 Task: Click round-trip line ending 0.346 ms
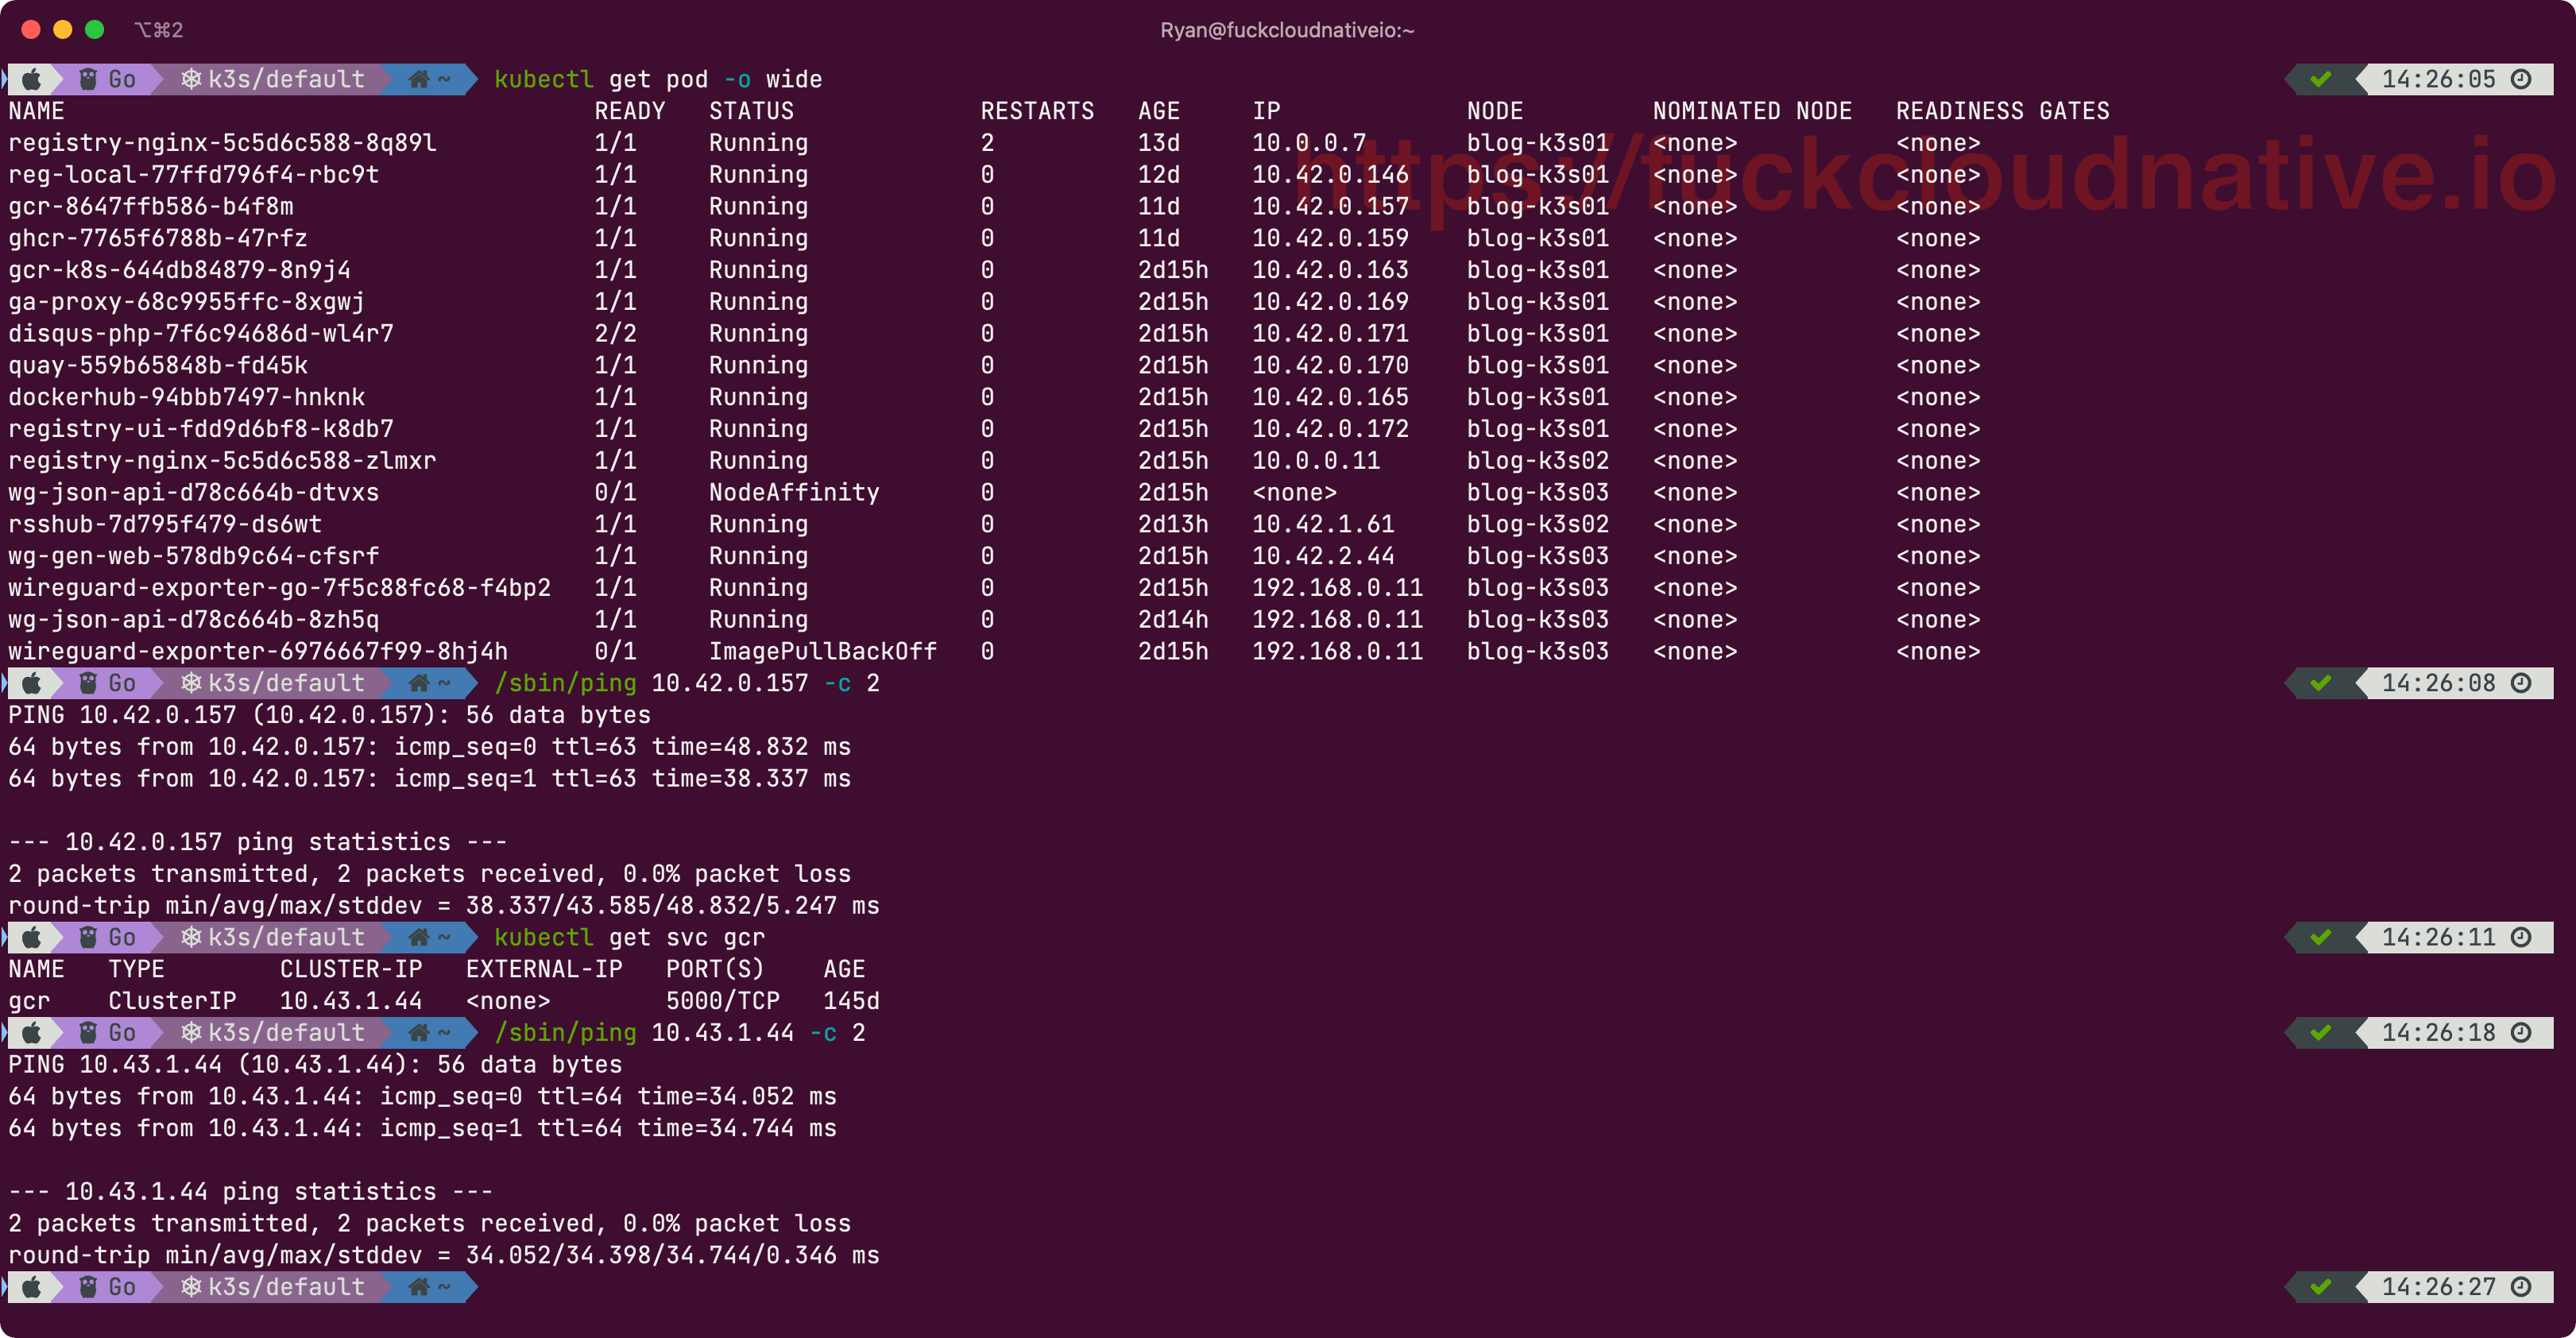pos(444,1256)
